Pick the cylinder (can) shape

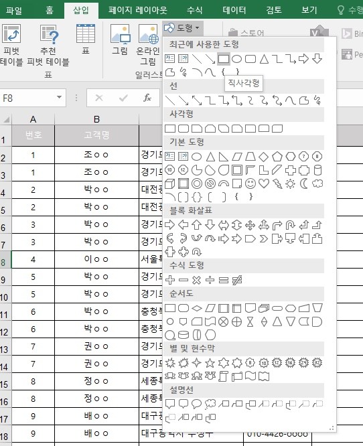pos(317,170)
